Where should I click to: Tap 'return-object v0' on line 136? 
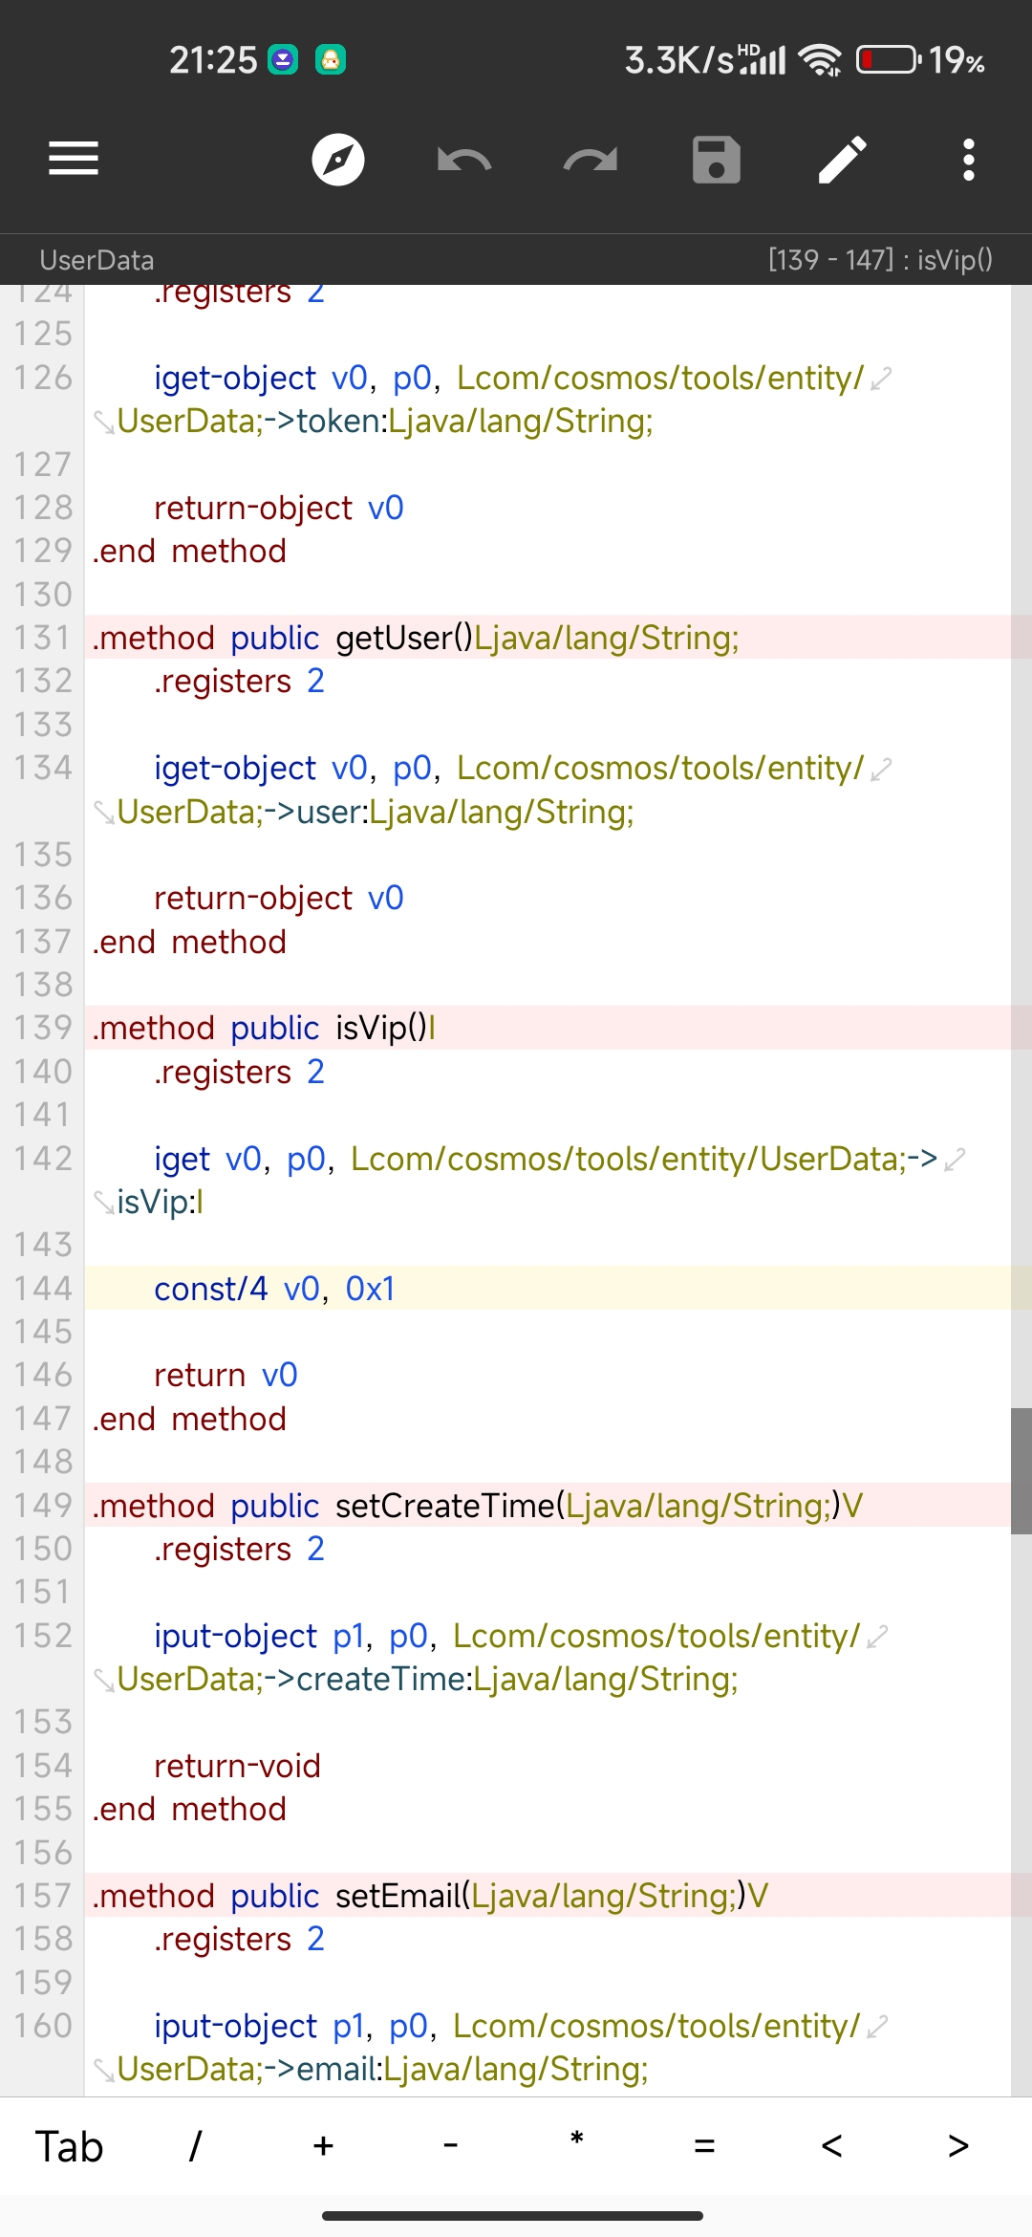[x=279, y=898]
